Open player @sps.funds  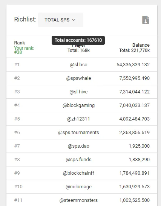pos(78,160)
